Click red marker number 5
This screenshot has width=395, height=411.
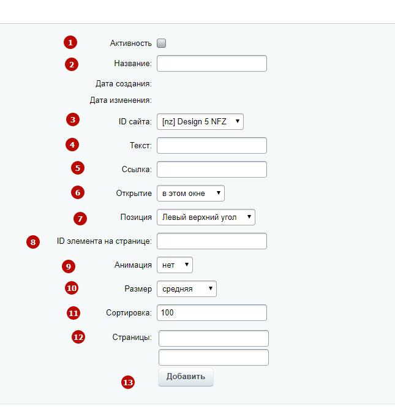pyautogui.click(x=78, y=168)
